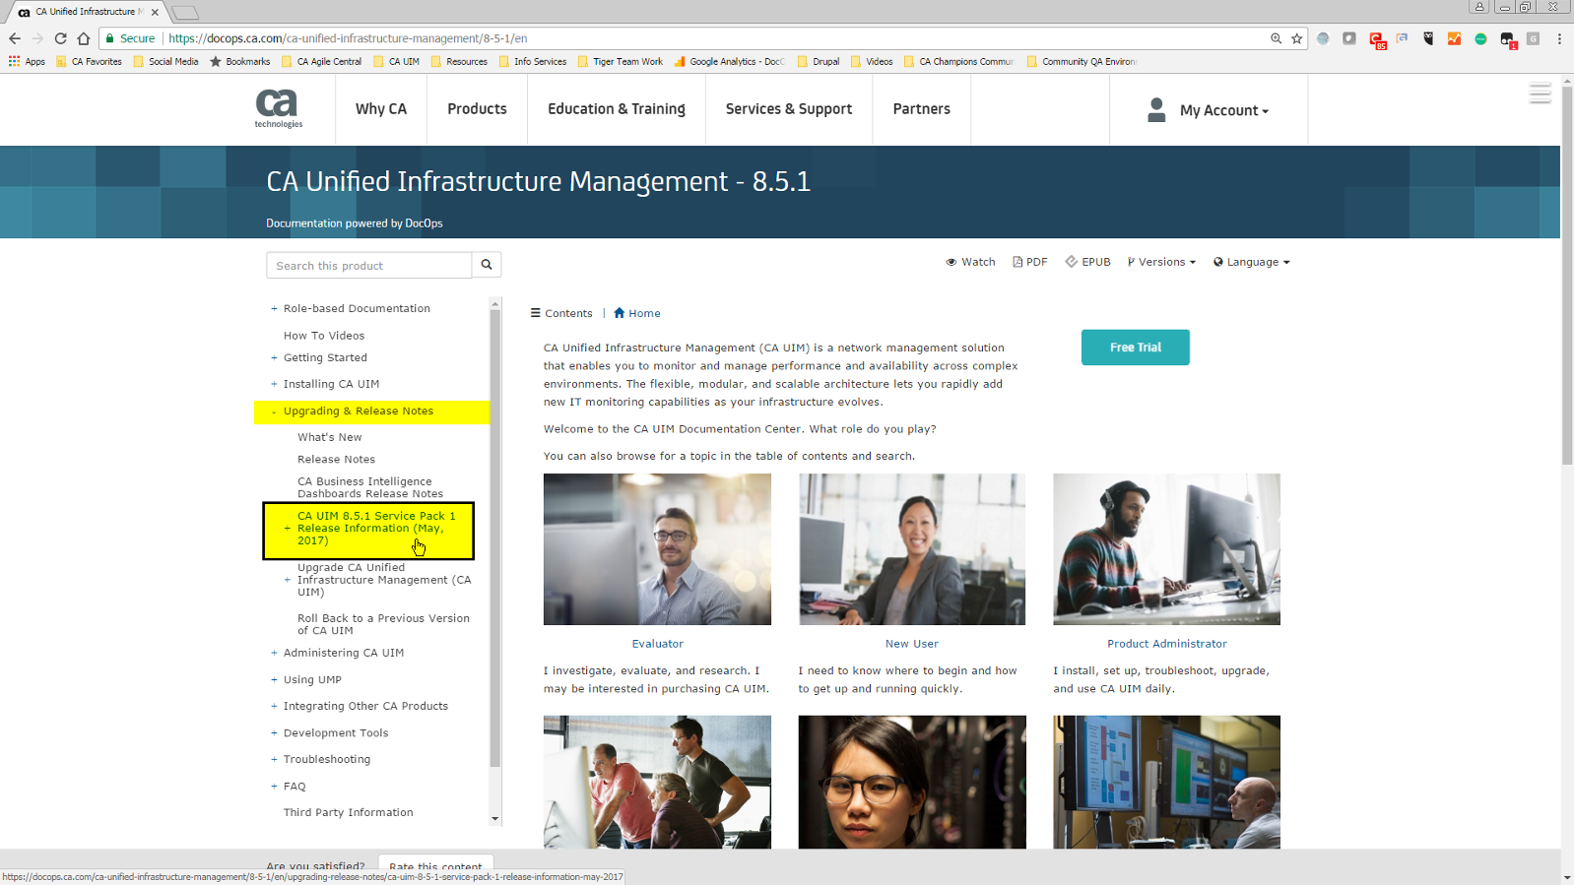
Task: Click the sidebar tree scrollbar
Action: pos(495,539)
